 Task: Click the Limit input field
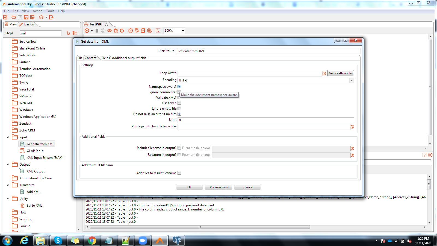click(266, 120)
